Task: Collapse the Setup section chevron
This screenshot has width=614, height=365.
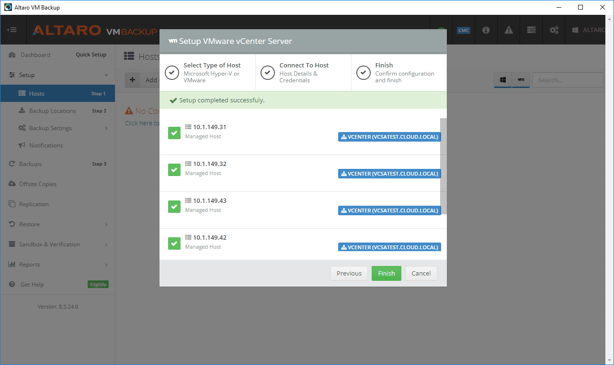Action: pos(106,75)
